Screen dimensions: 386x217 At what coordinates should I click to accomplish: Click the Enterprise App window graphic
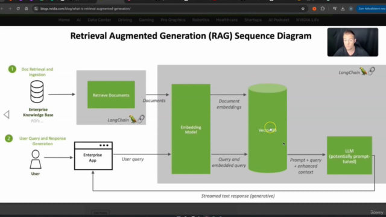click(93, 156)
